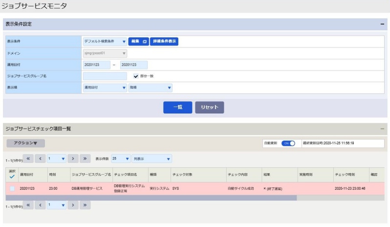Click the ジョブサービスグループ名 column header
The image size is (390, 227).
coord(91,175)
